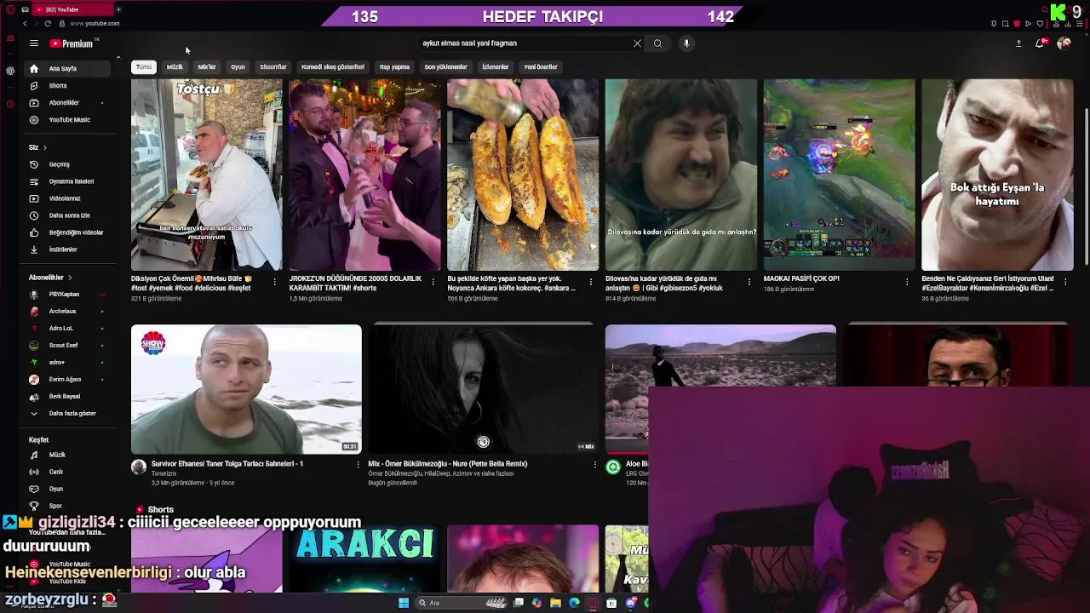
Task: Select the Mix'ler filter chip
Action: coord(207,67)
